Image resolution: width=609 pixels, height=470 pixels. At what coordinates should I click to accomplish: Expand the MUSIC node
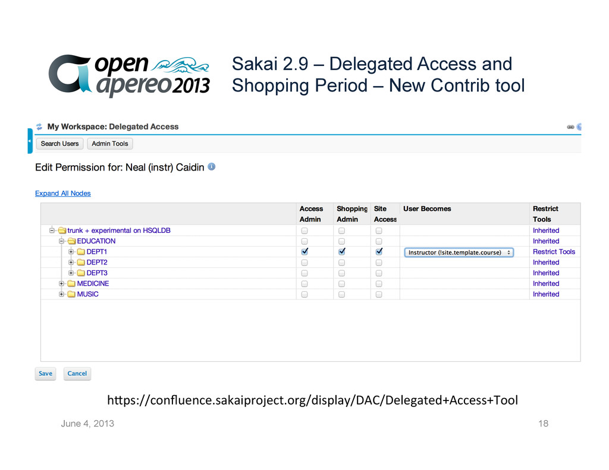click(x=61, y=294)
